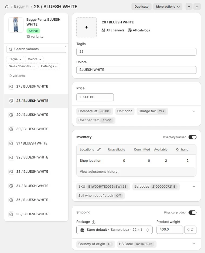The height and width of the screenshot is (253, 205).
Task: Click image icon for 34 / BLUESH WHITE
Action: click(x=11, y=186)
